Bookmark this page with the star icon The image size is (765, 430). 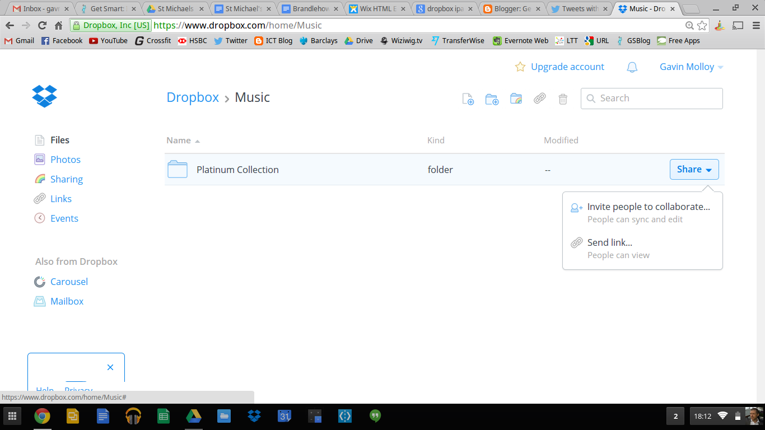702,26
